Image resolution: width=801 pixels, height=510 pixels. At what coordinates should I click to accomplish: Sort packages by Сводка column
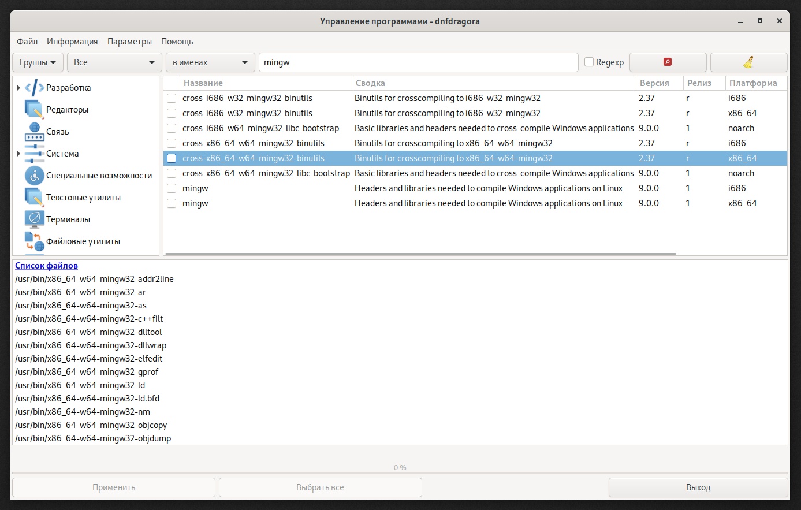pos(494,83)
